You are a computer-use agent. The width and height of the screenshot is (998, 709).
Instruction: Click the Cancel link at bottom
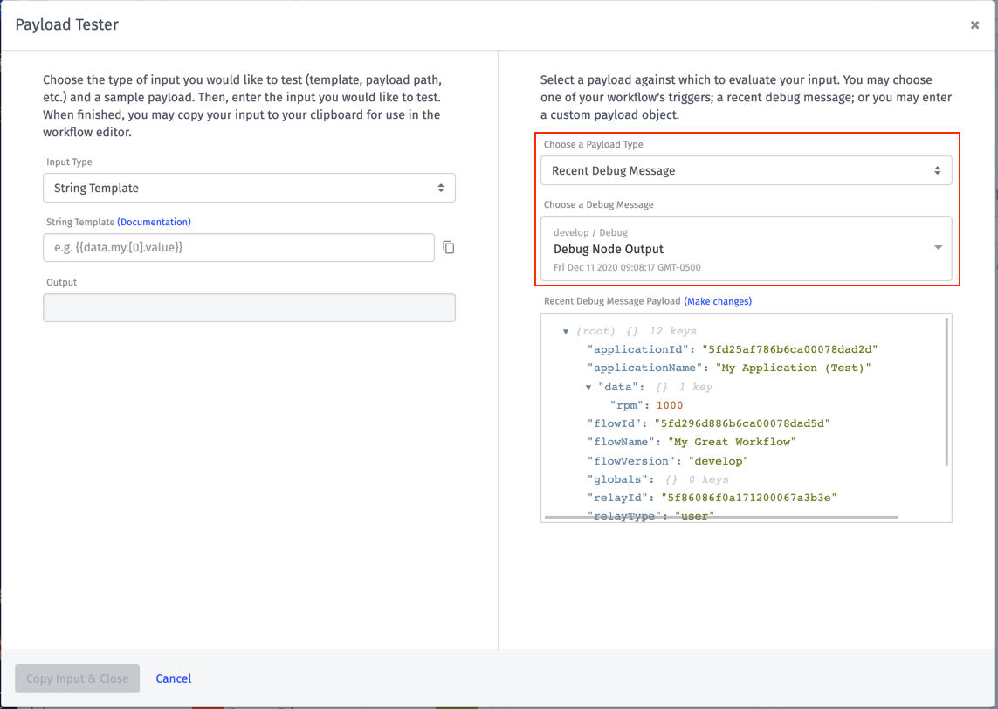click(173, 678)
